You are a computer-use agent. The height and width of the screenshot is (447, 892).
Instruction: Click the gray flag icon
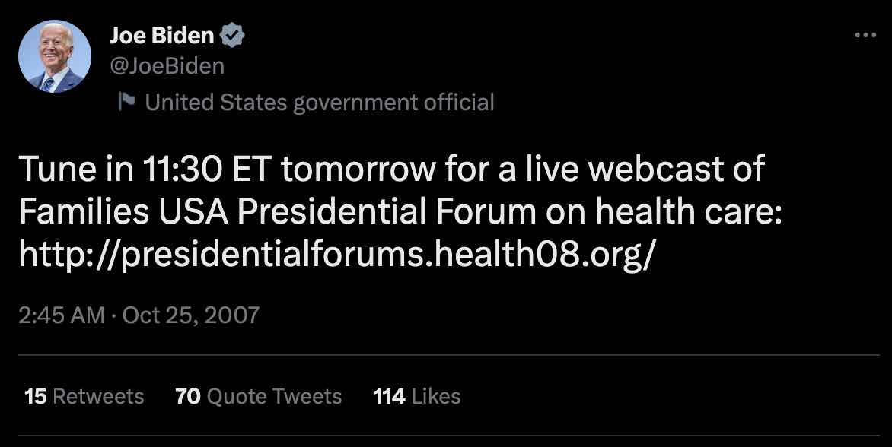pos(126,102)
